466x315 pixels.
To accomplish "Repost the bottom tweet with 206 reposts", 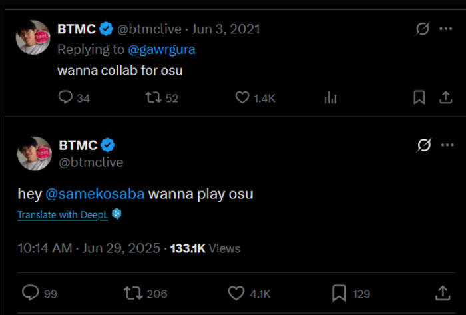I will [132, 293].
